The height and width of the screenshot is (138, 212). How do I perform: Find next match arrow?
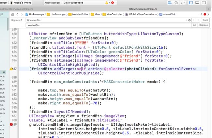click(x=198, y=20)
